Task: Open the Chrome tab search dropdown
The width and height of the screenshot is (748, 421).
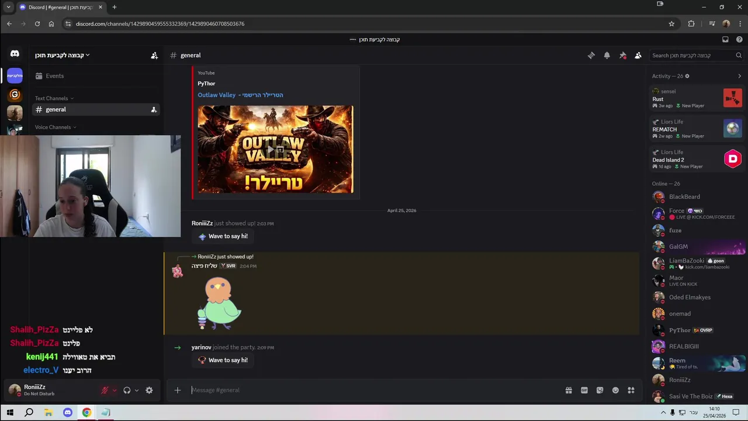Action: [8, 7]
